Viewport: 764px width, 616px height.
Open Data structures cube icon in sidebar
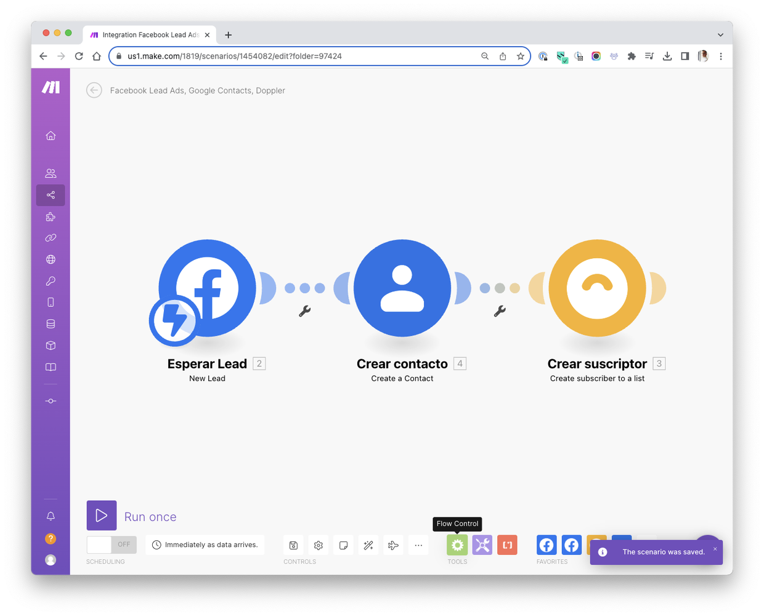pyautogui.click(x=51, y=346)
